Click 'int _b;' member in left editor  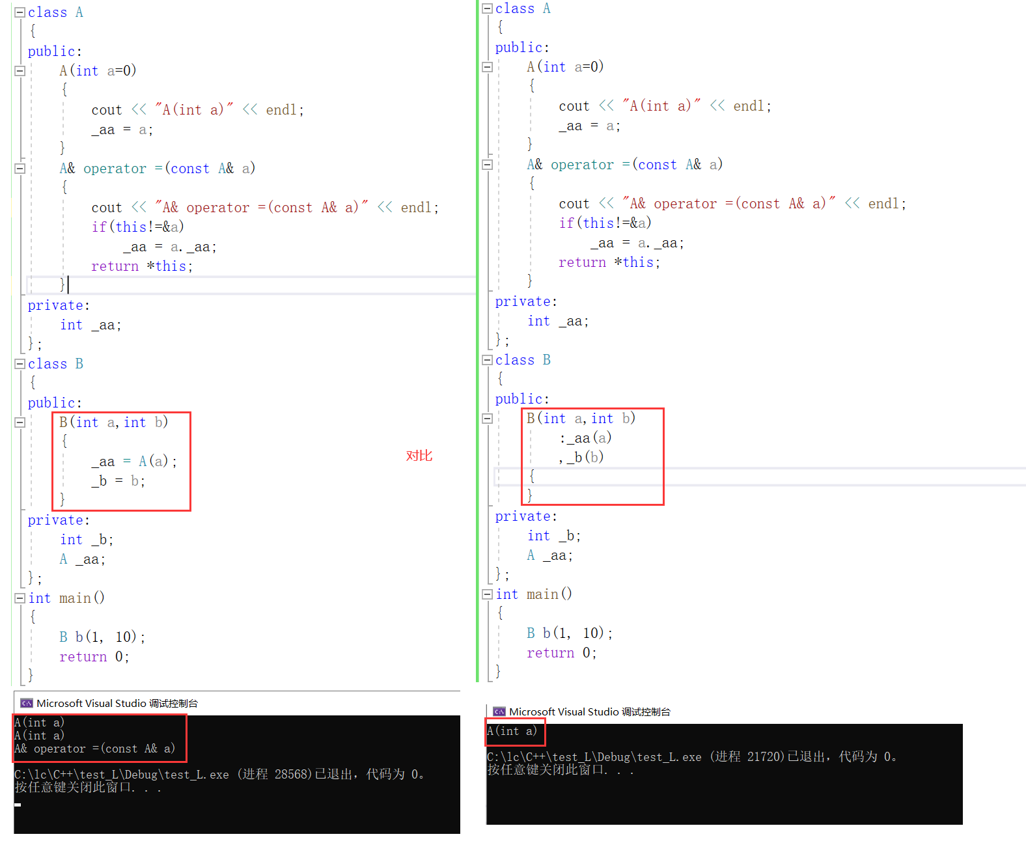87,540
